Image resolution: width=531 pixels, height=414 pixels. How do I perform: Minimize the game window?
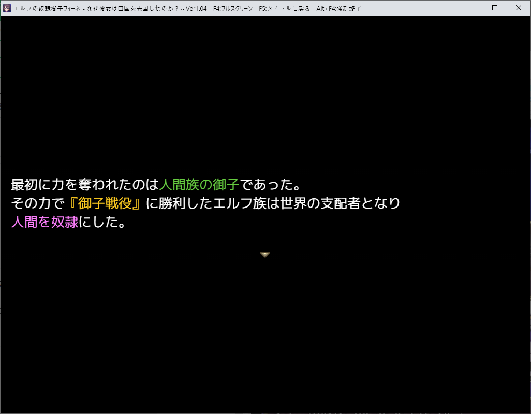[471, 8]
